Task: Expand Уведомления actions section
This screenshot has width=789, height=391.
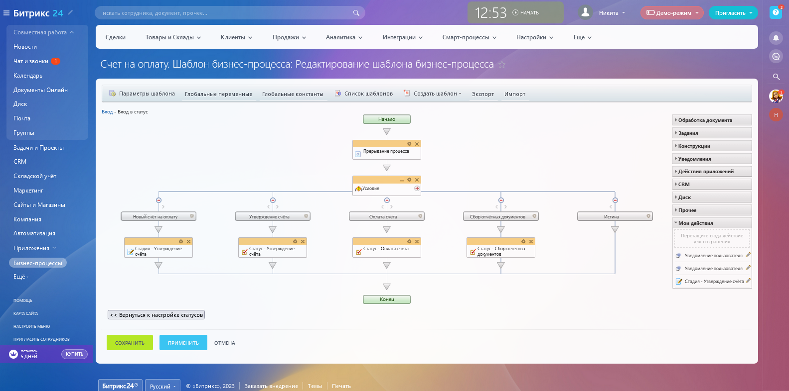Action: [x=712, y=159]
